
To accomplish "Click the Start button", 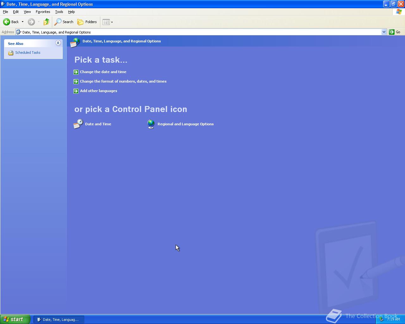I will [x=15, y=319].
